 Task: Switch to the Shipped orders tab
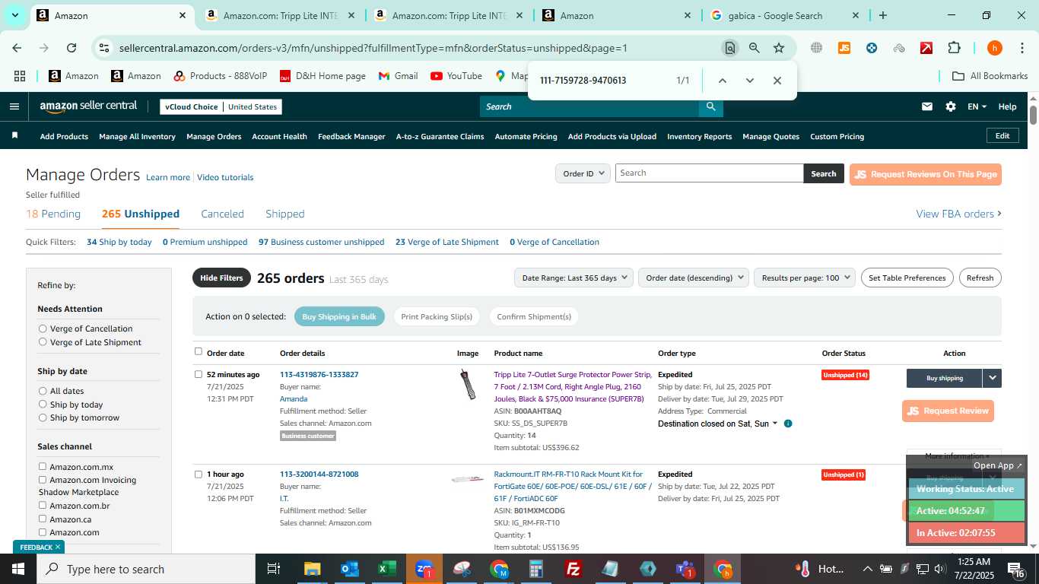(285, 214)
